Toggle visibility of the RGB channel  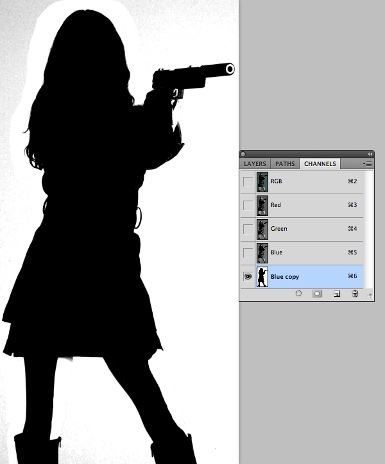pyautogui.click(x=248, y=182)
